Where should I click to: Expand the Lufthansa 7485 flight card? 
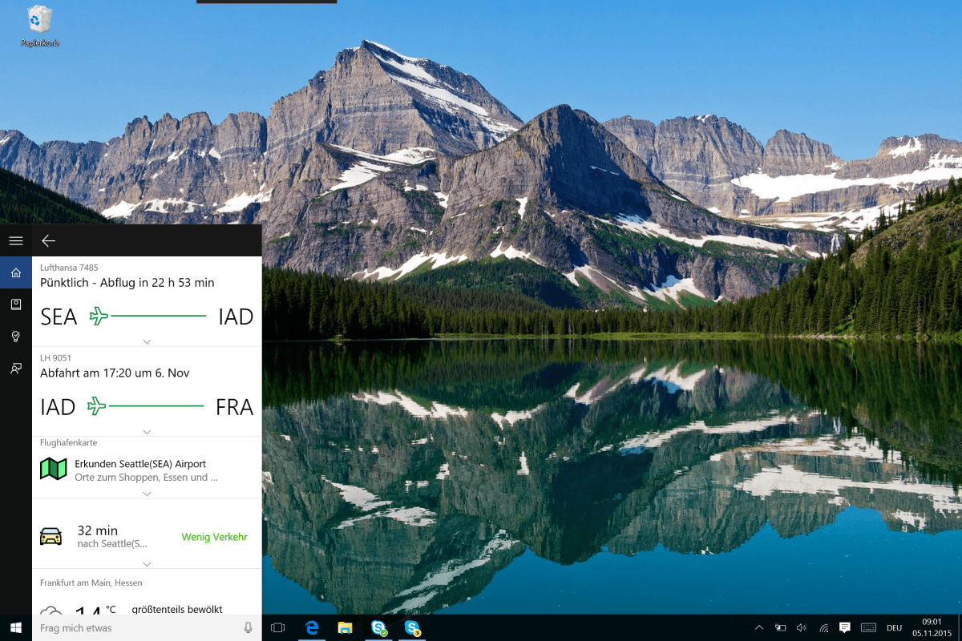[x=147, y=341]
